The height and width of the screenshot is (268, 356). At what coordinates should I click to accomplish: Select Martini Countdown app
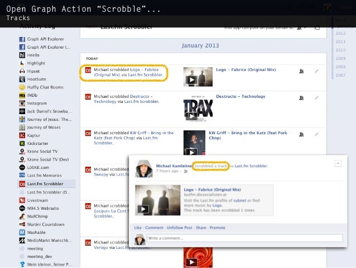click(46, 224)
